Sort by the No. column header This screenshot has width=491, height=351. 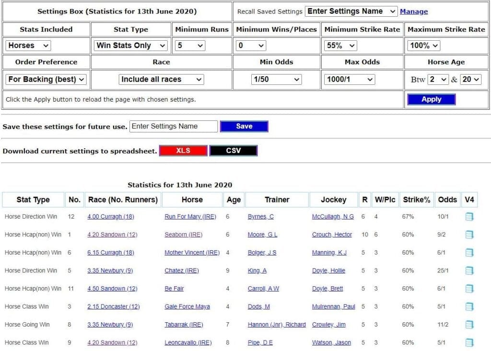(x=74, y=200)
